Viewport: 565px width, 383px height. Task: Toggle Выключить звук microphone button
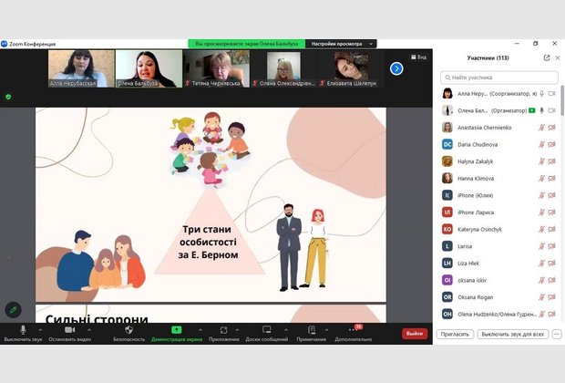click(x=23, y=329)
